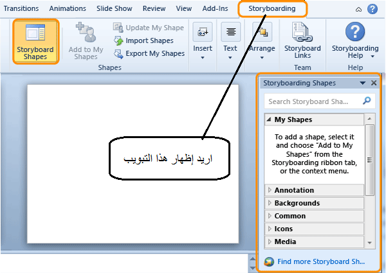Click Import Shapes command
The height and width of the screenshot is (273, 386).
point(143,40)
